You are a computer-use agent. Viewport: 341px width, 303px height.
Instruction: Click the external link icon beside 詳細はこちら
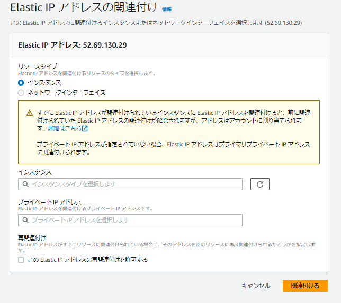tap(85, 128)
